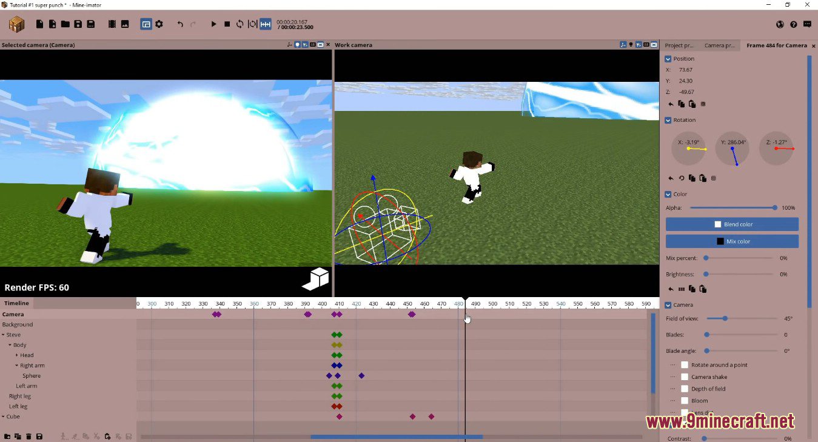Toggle lights icon in Selected camera view

[297, 45]
